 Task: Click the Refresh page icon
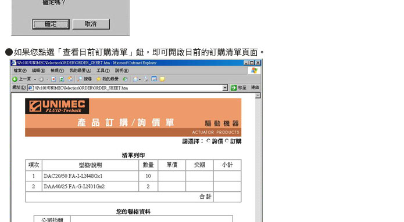click(62, 79)
